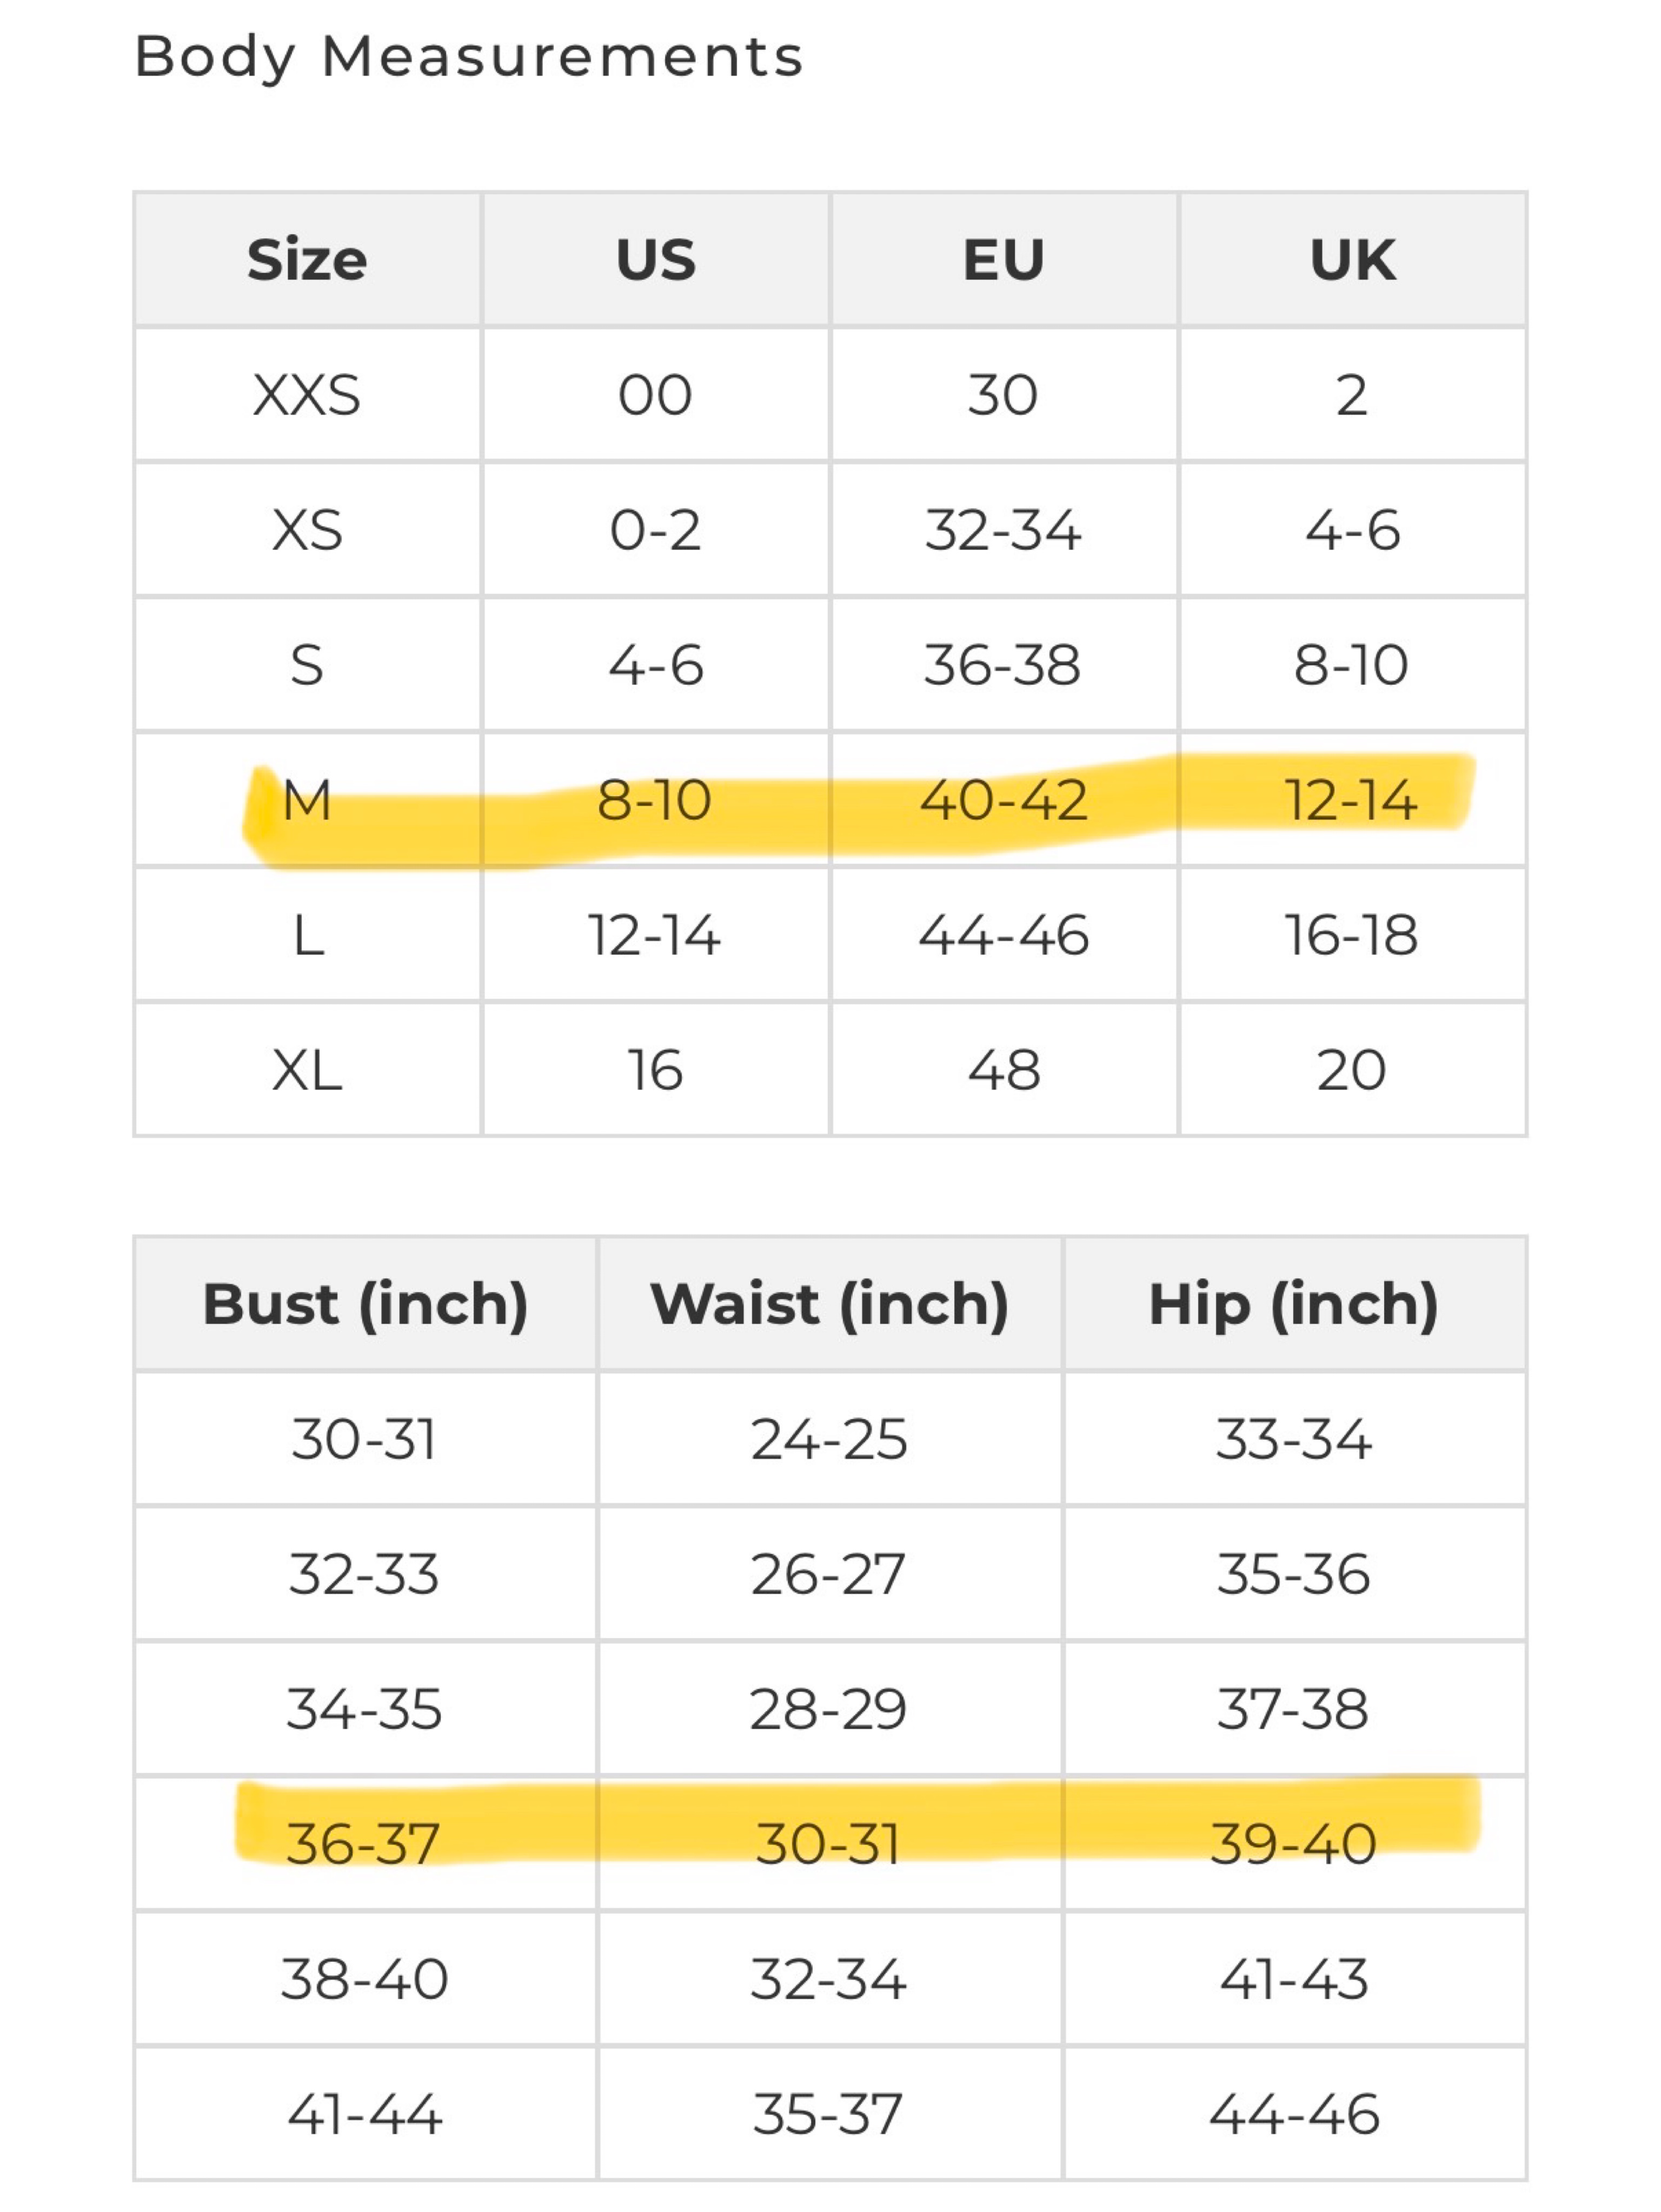The height and width of the screenshot is (2212, 1661).
Task: Click the Body Measurements heading
Action: [468, 57]
